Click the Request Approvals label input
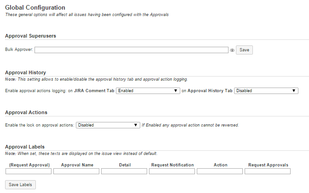 [268, 171]
